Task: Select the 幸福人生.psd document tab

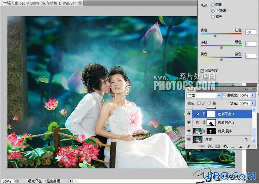Action: click(x=40, y=3)
